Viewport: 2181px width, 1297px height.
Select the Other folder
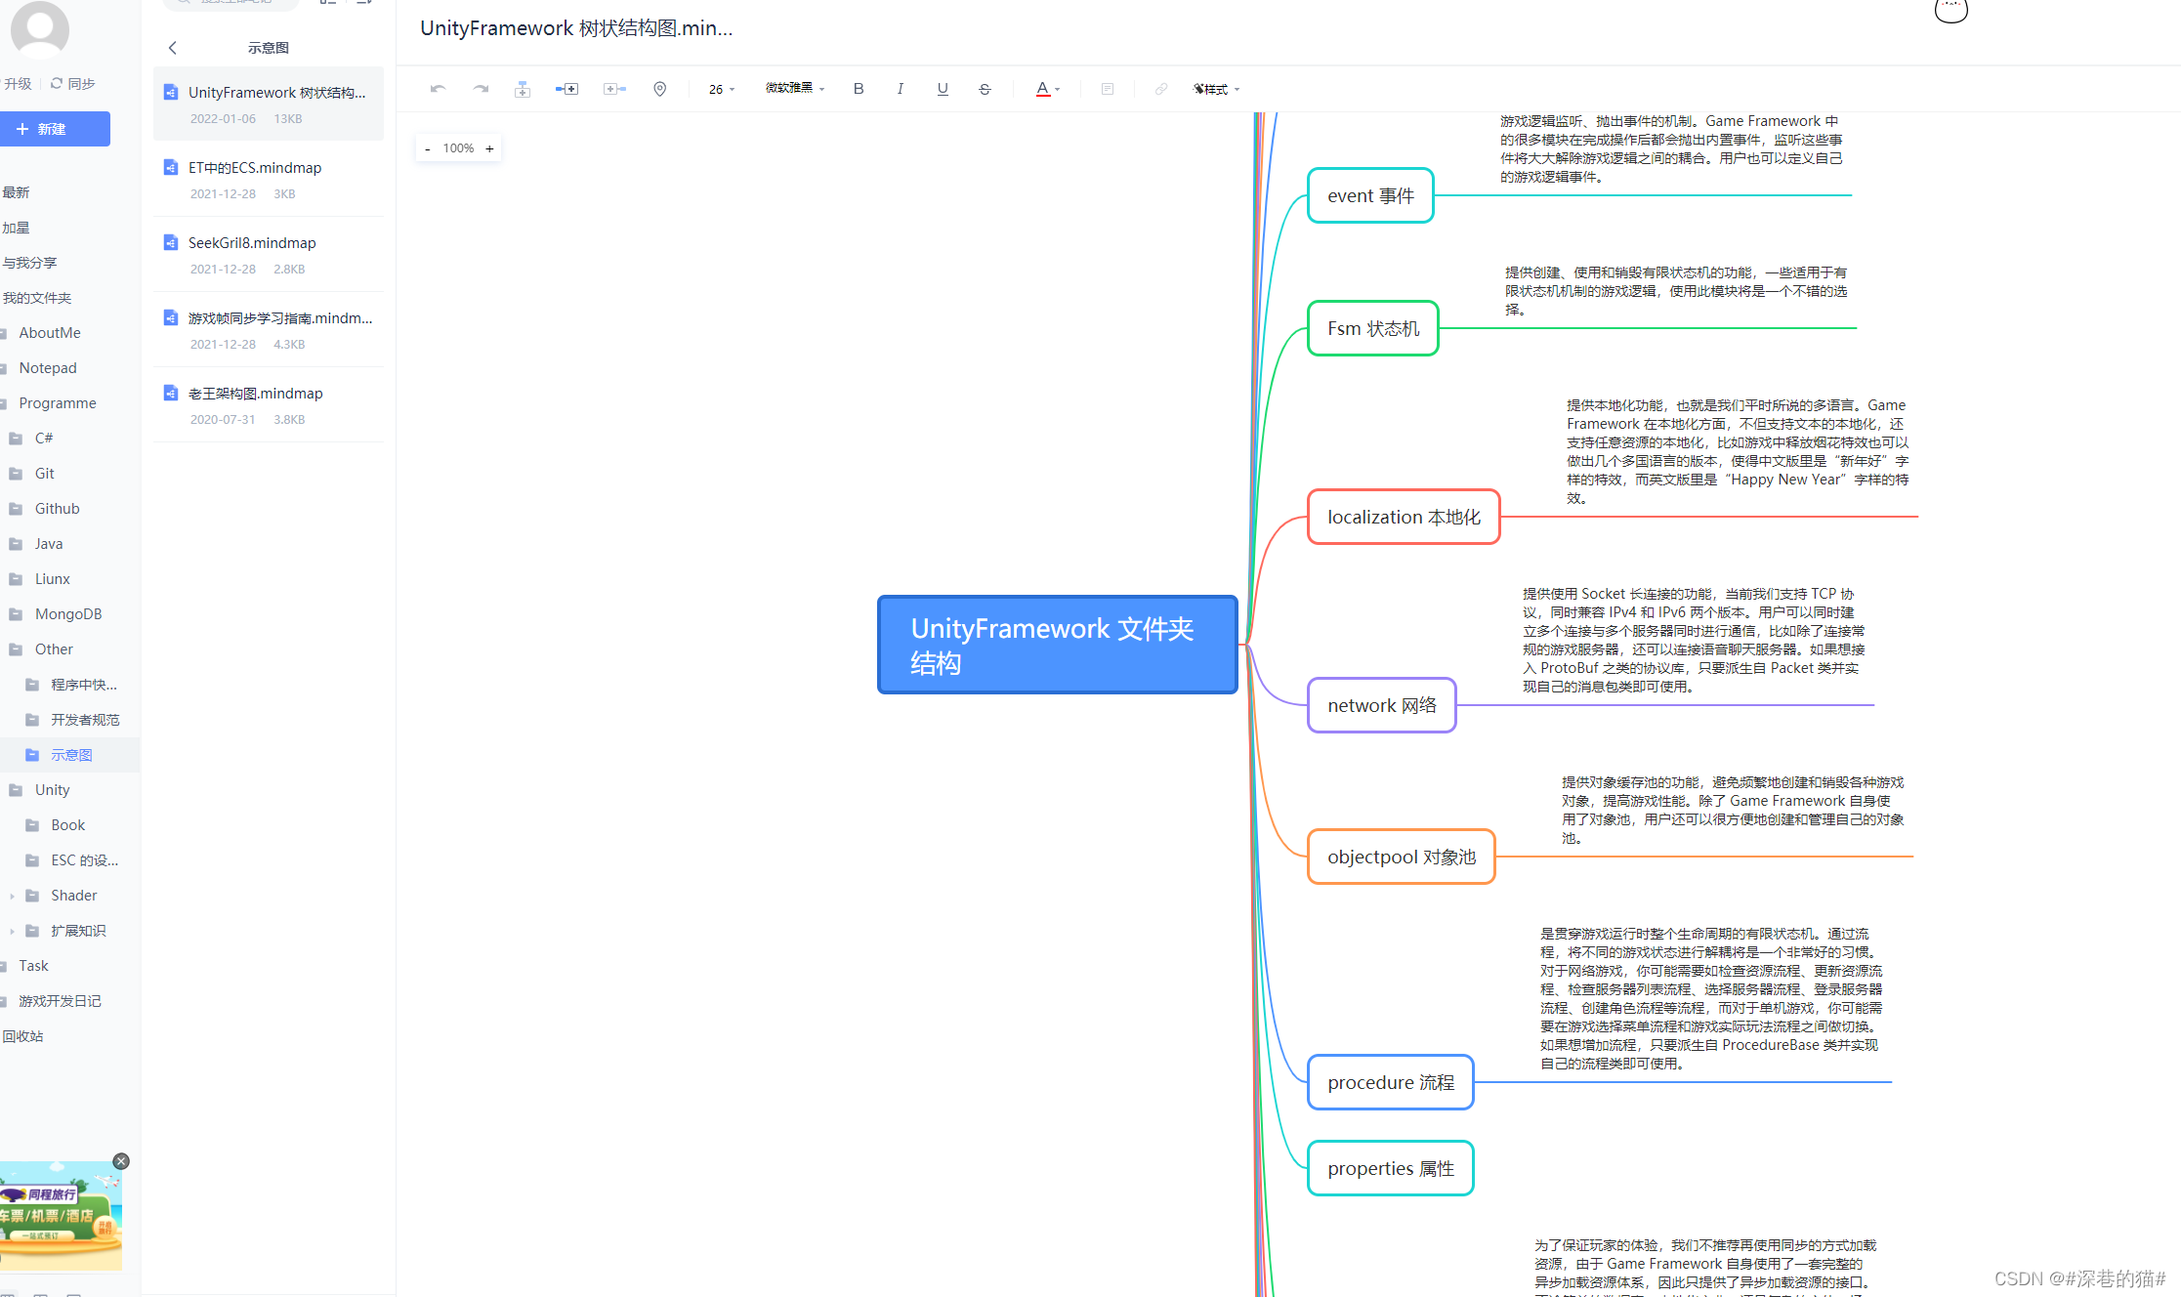(x=54, y=649)
